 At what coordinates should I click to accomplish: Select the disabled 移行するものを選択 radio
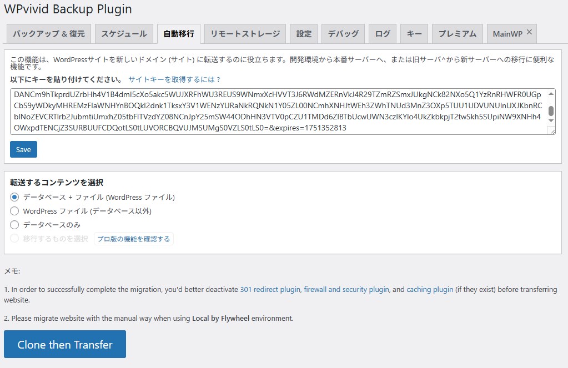pyautogui.click(x=14, y=238)
